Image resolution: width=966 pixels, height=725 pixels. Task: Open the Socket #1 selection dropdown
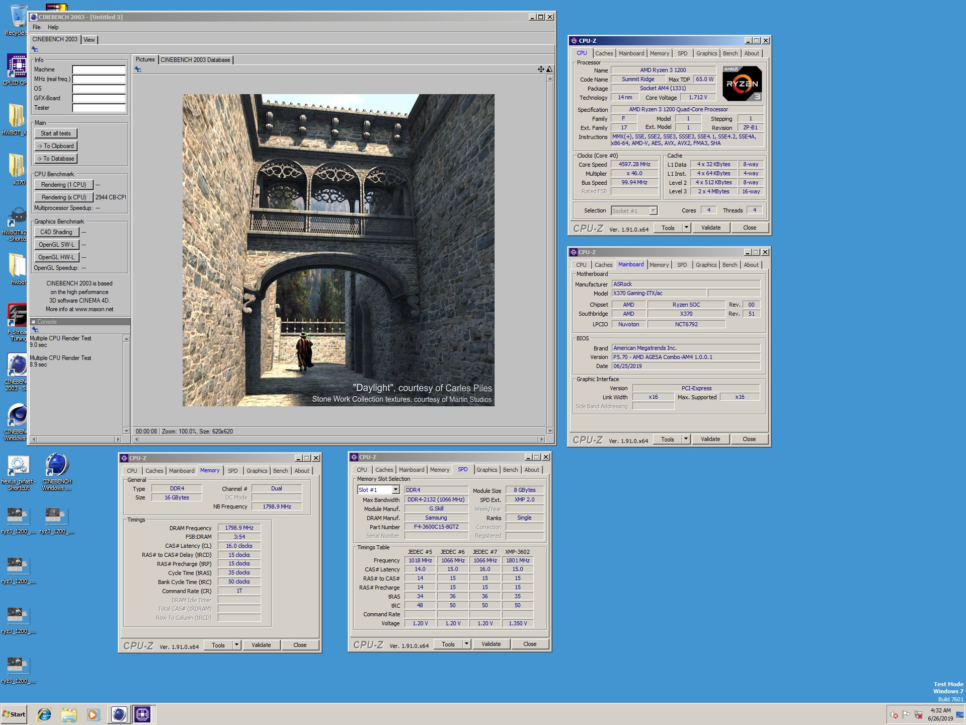tap(653, 211)
